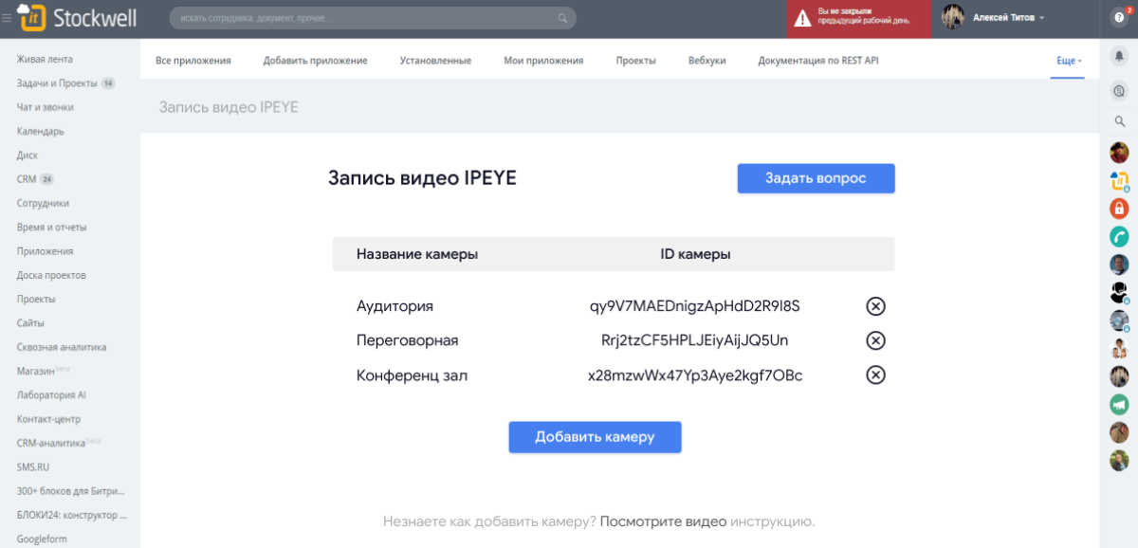This screenshot has height=548, width=1138.
Task: Click camera ID x28mzwWx47Yp3Aye2kgf7OBc
Action: click(x=695, y=375)
